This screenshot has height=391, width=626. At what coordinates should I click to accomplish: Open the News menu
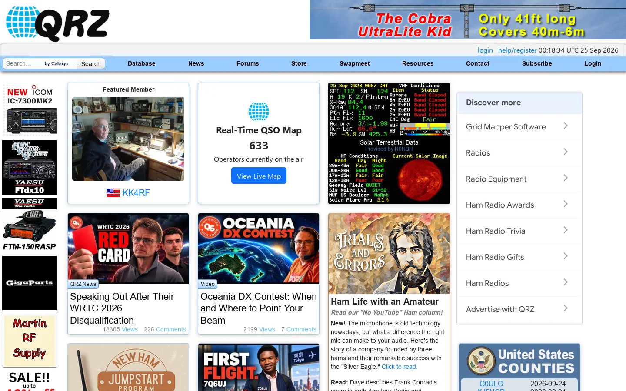point(196,63)
